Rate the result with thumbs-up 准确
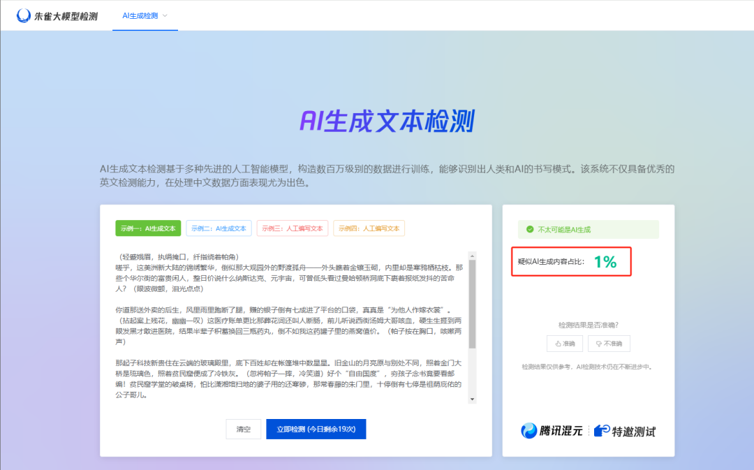 tap(564, 344)
